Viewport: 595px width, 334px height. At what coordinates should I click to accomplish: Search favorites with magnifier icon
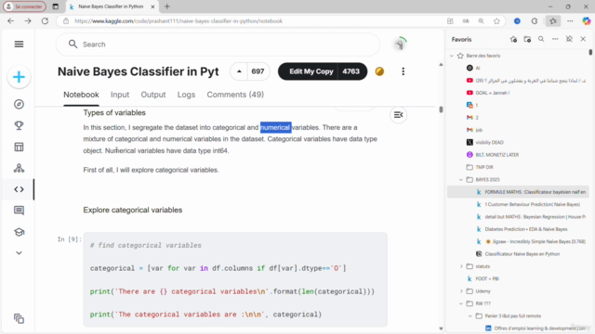(541, 39)
